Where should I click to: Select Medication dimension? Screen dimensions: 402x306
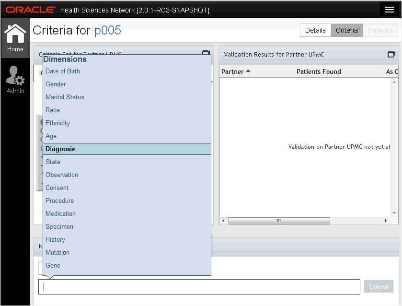[x=127, y=214]
